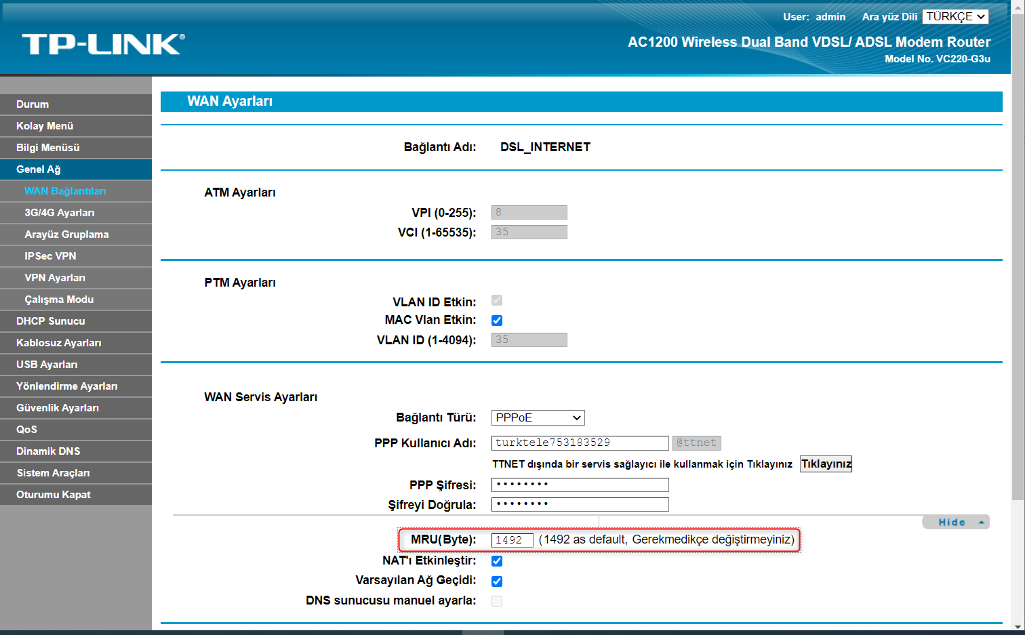Open Güvenlik Ayarları menu
Viewport: 1025px width, 635px height.
pyautogui.click(x=76, y=408)
